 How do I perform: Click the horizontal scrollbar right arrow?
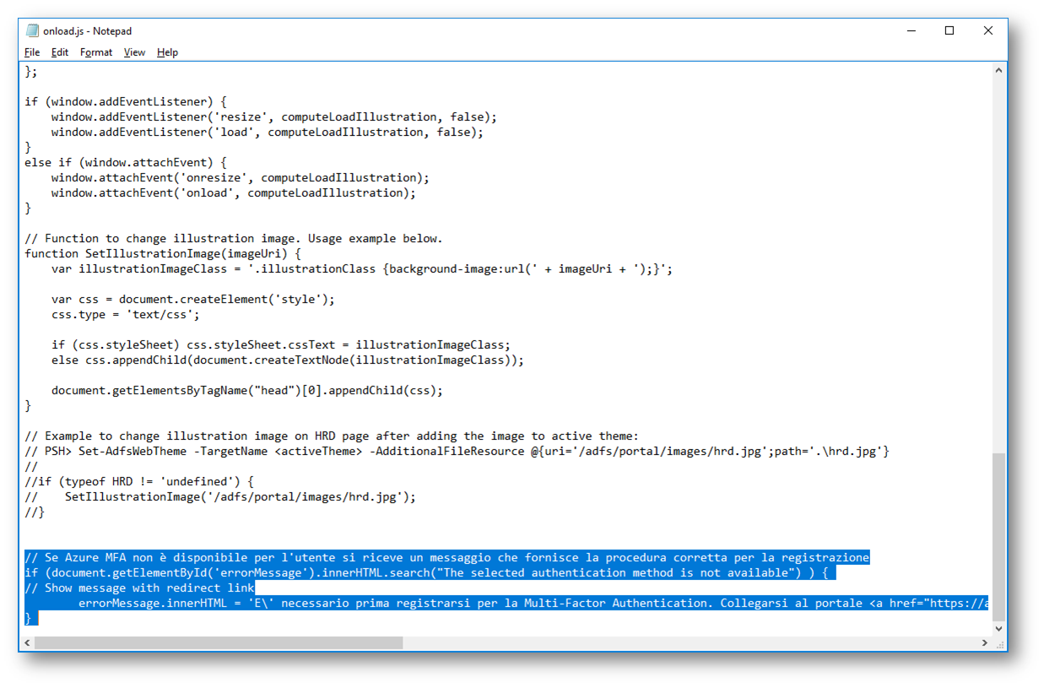tap(985, 643)
